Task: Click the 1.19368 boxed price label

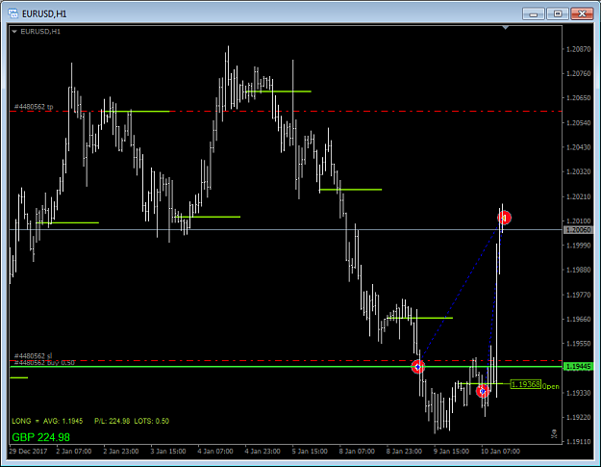Action: click(525, 384)
